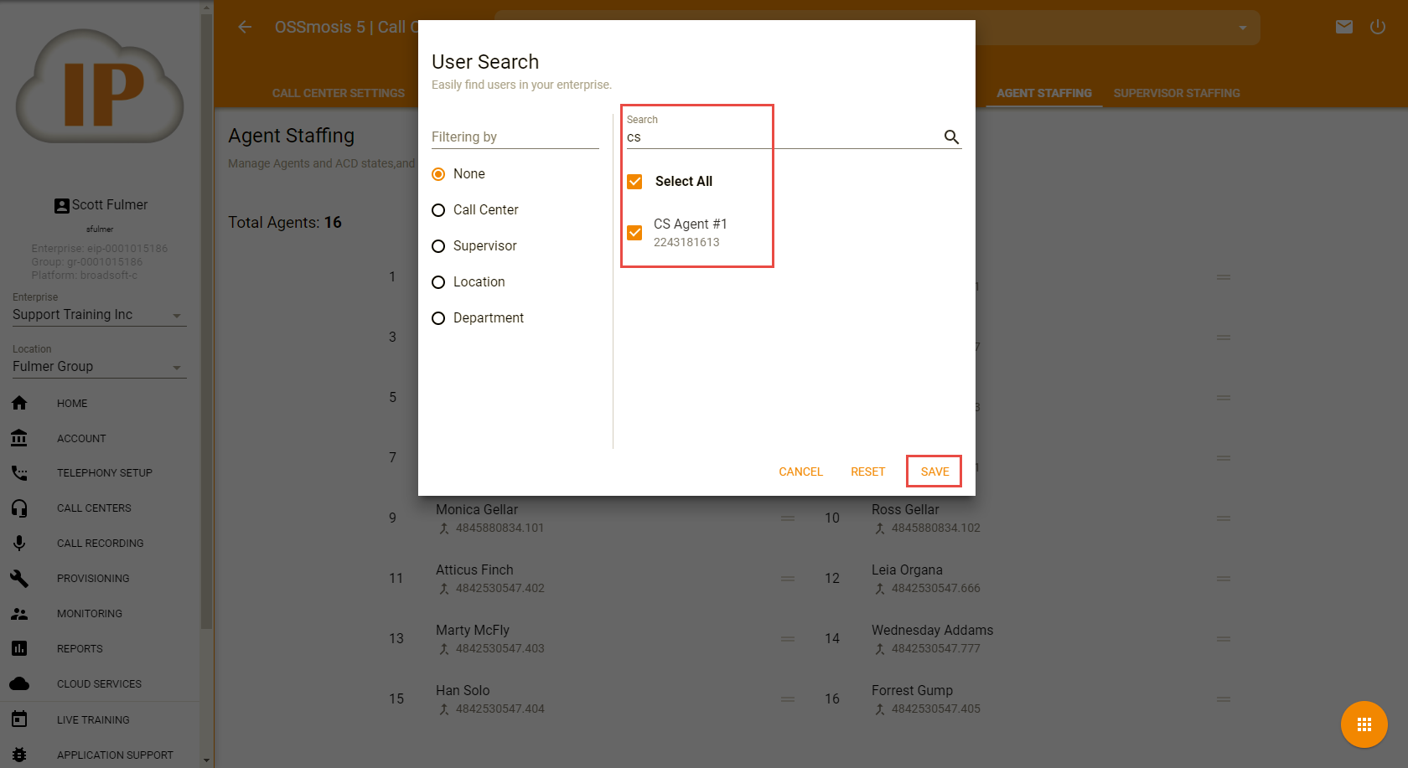Uncheck the Select All checkbox

[x=635, y=182]
